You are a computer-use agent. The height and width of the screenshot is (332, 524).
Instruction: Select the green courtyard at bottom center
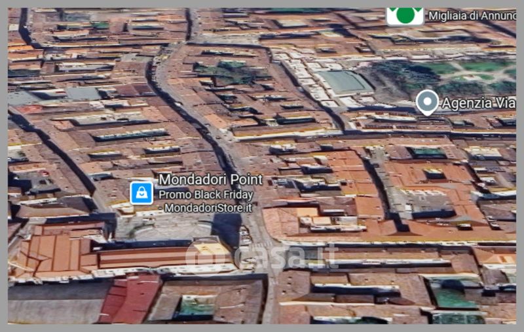tap(196, 306)
